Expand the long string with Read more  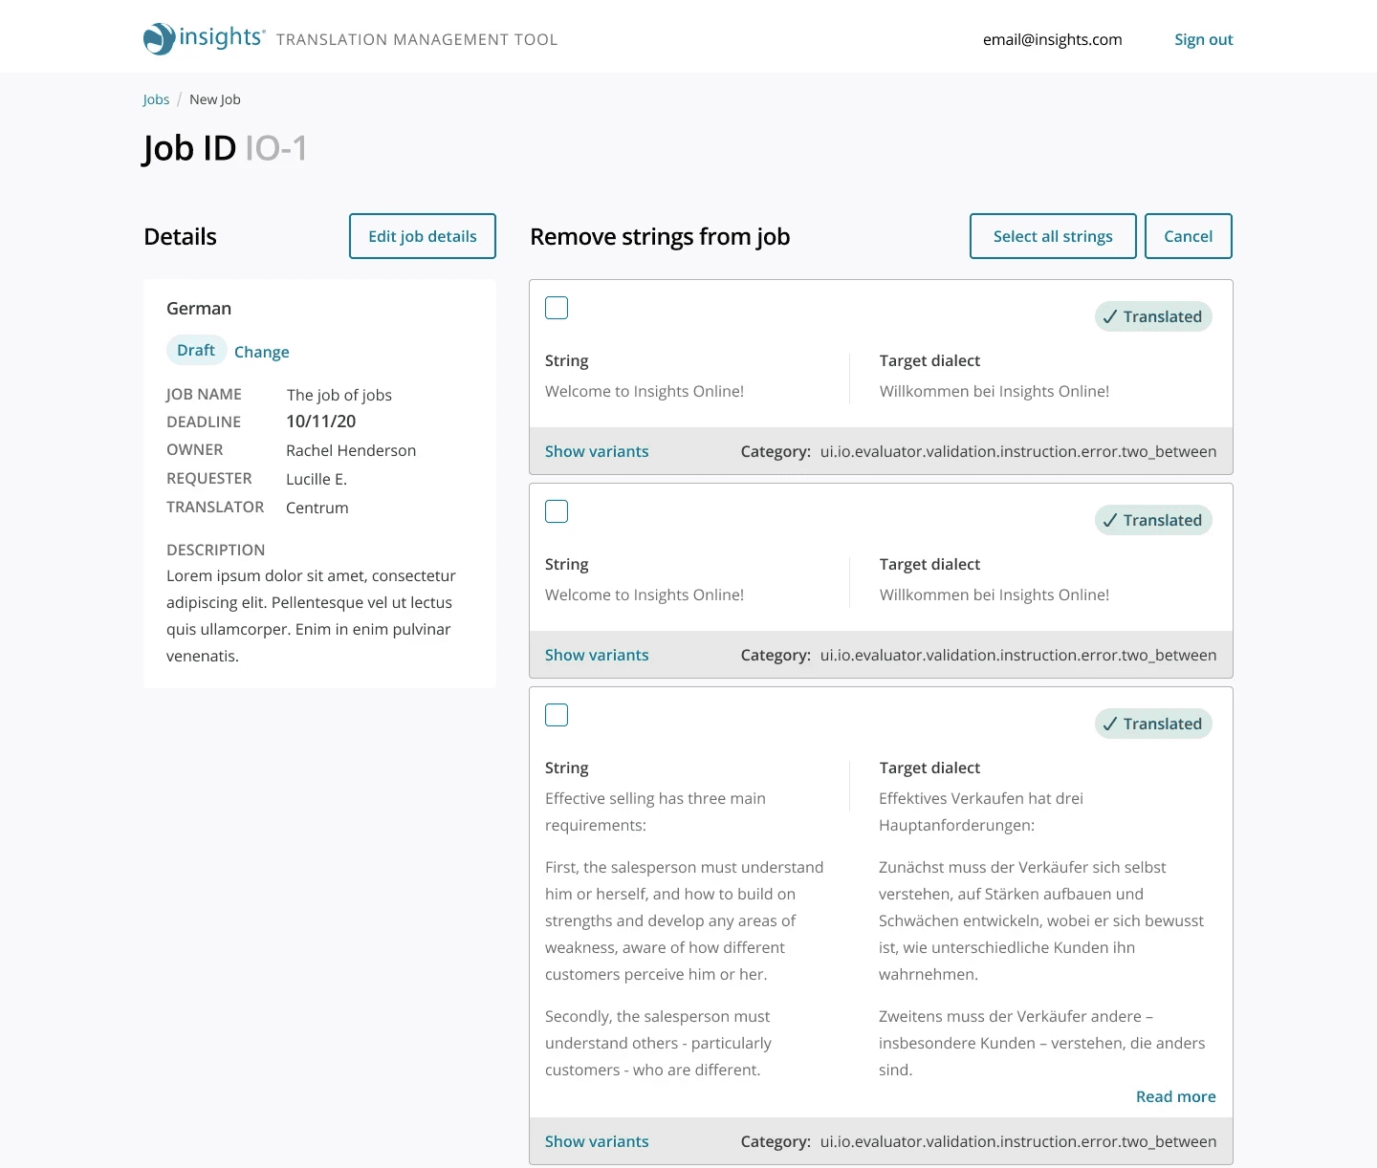(1175, 1096)
